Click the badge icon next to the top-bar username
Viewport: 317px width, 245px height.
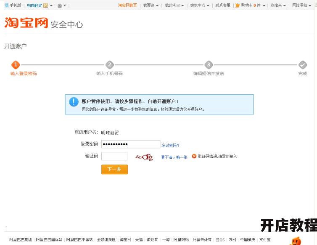(x=46, y=5)
